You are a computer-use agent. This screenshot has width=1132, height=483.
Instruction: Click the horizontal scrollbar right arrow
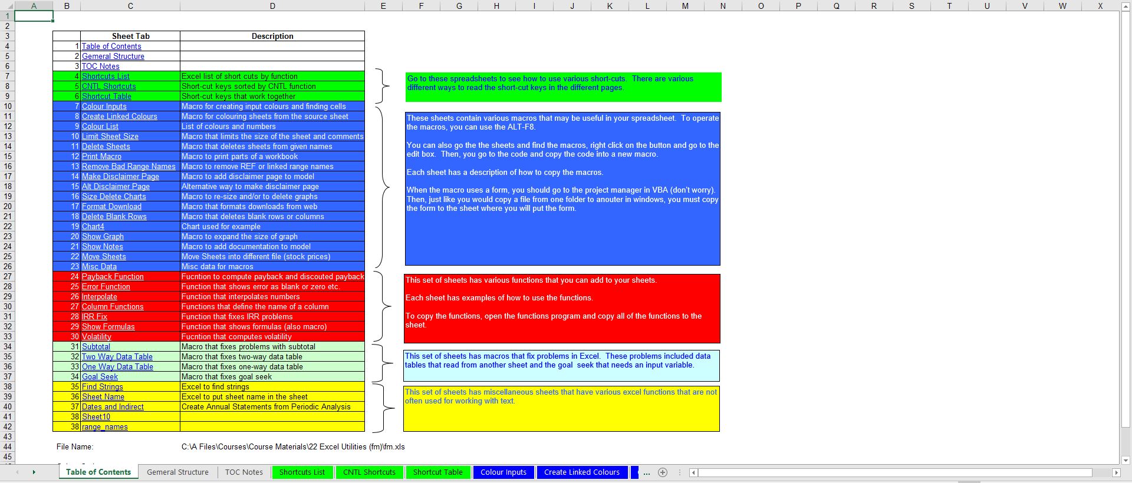tap(1115, 472)
